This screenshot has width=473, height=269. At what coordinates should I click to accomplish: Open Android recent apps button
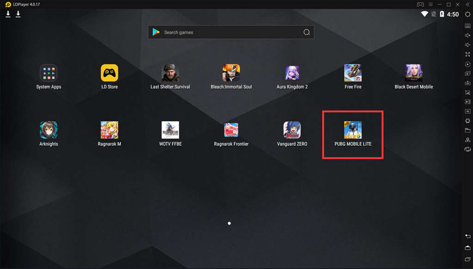pyautogui.click(x=467, y=258)
